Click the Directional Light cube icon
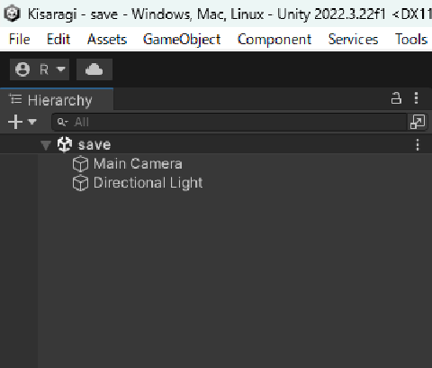 [x=80, y=183]
